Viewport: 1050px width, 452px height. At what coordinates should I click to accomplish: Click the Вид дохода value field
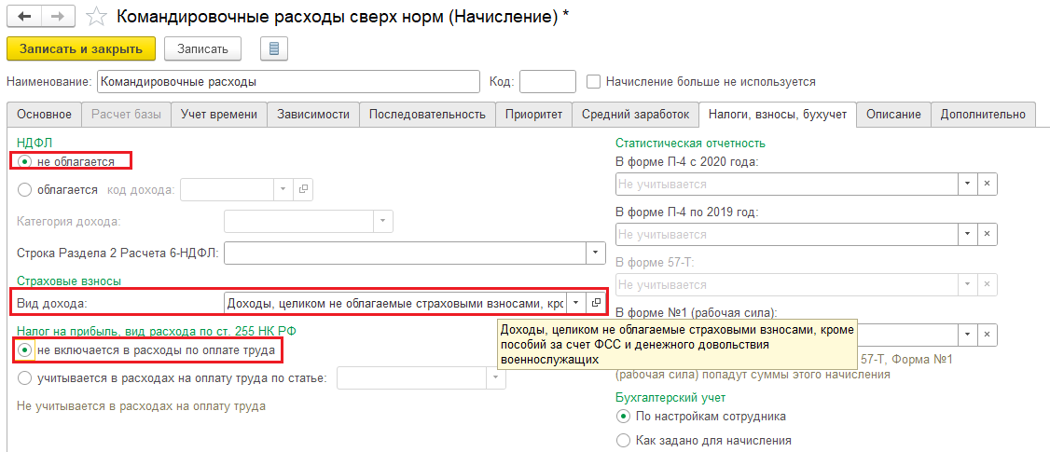point(395,303)
